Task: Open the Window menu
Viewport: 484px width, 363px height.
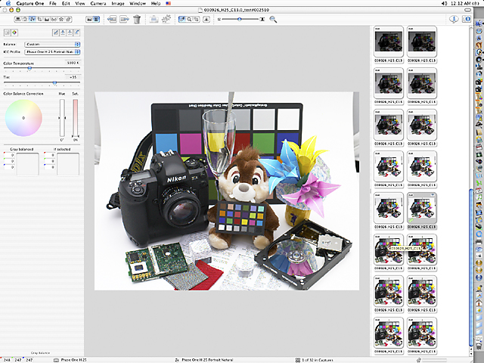Action: pos(138,3)
